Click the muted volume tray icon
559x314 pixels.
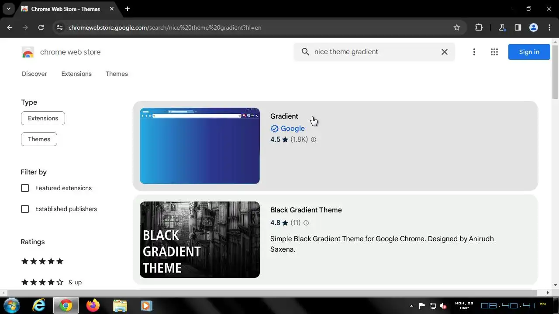tap(444, 306)
